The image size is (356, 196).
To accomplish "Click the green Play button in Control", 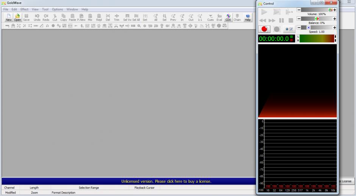I will point(264,12).
